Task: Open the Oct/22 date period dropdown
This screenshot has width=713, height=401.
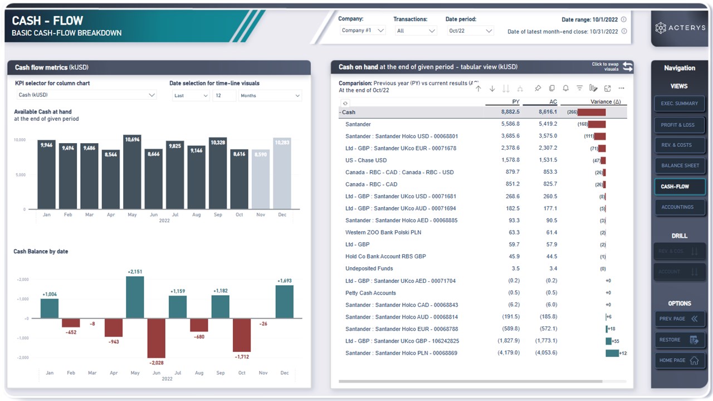Action: coord(470,31)
